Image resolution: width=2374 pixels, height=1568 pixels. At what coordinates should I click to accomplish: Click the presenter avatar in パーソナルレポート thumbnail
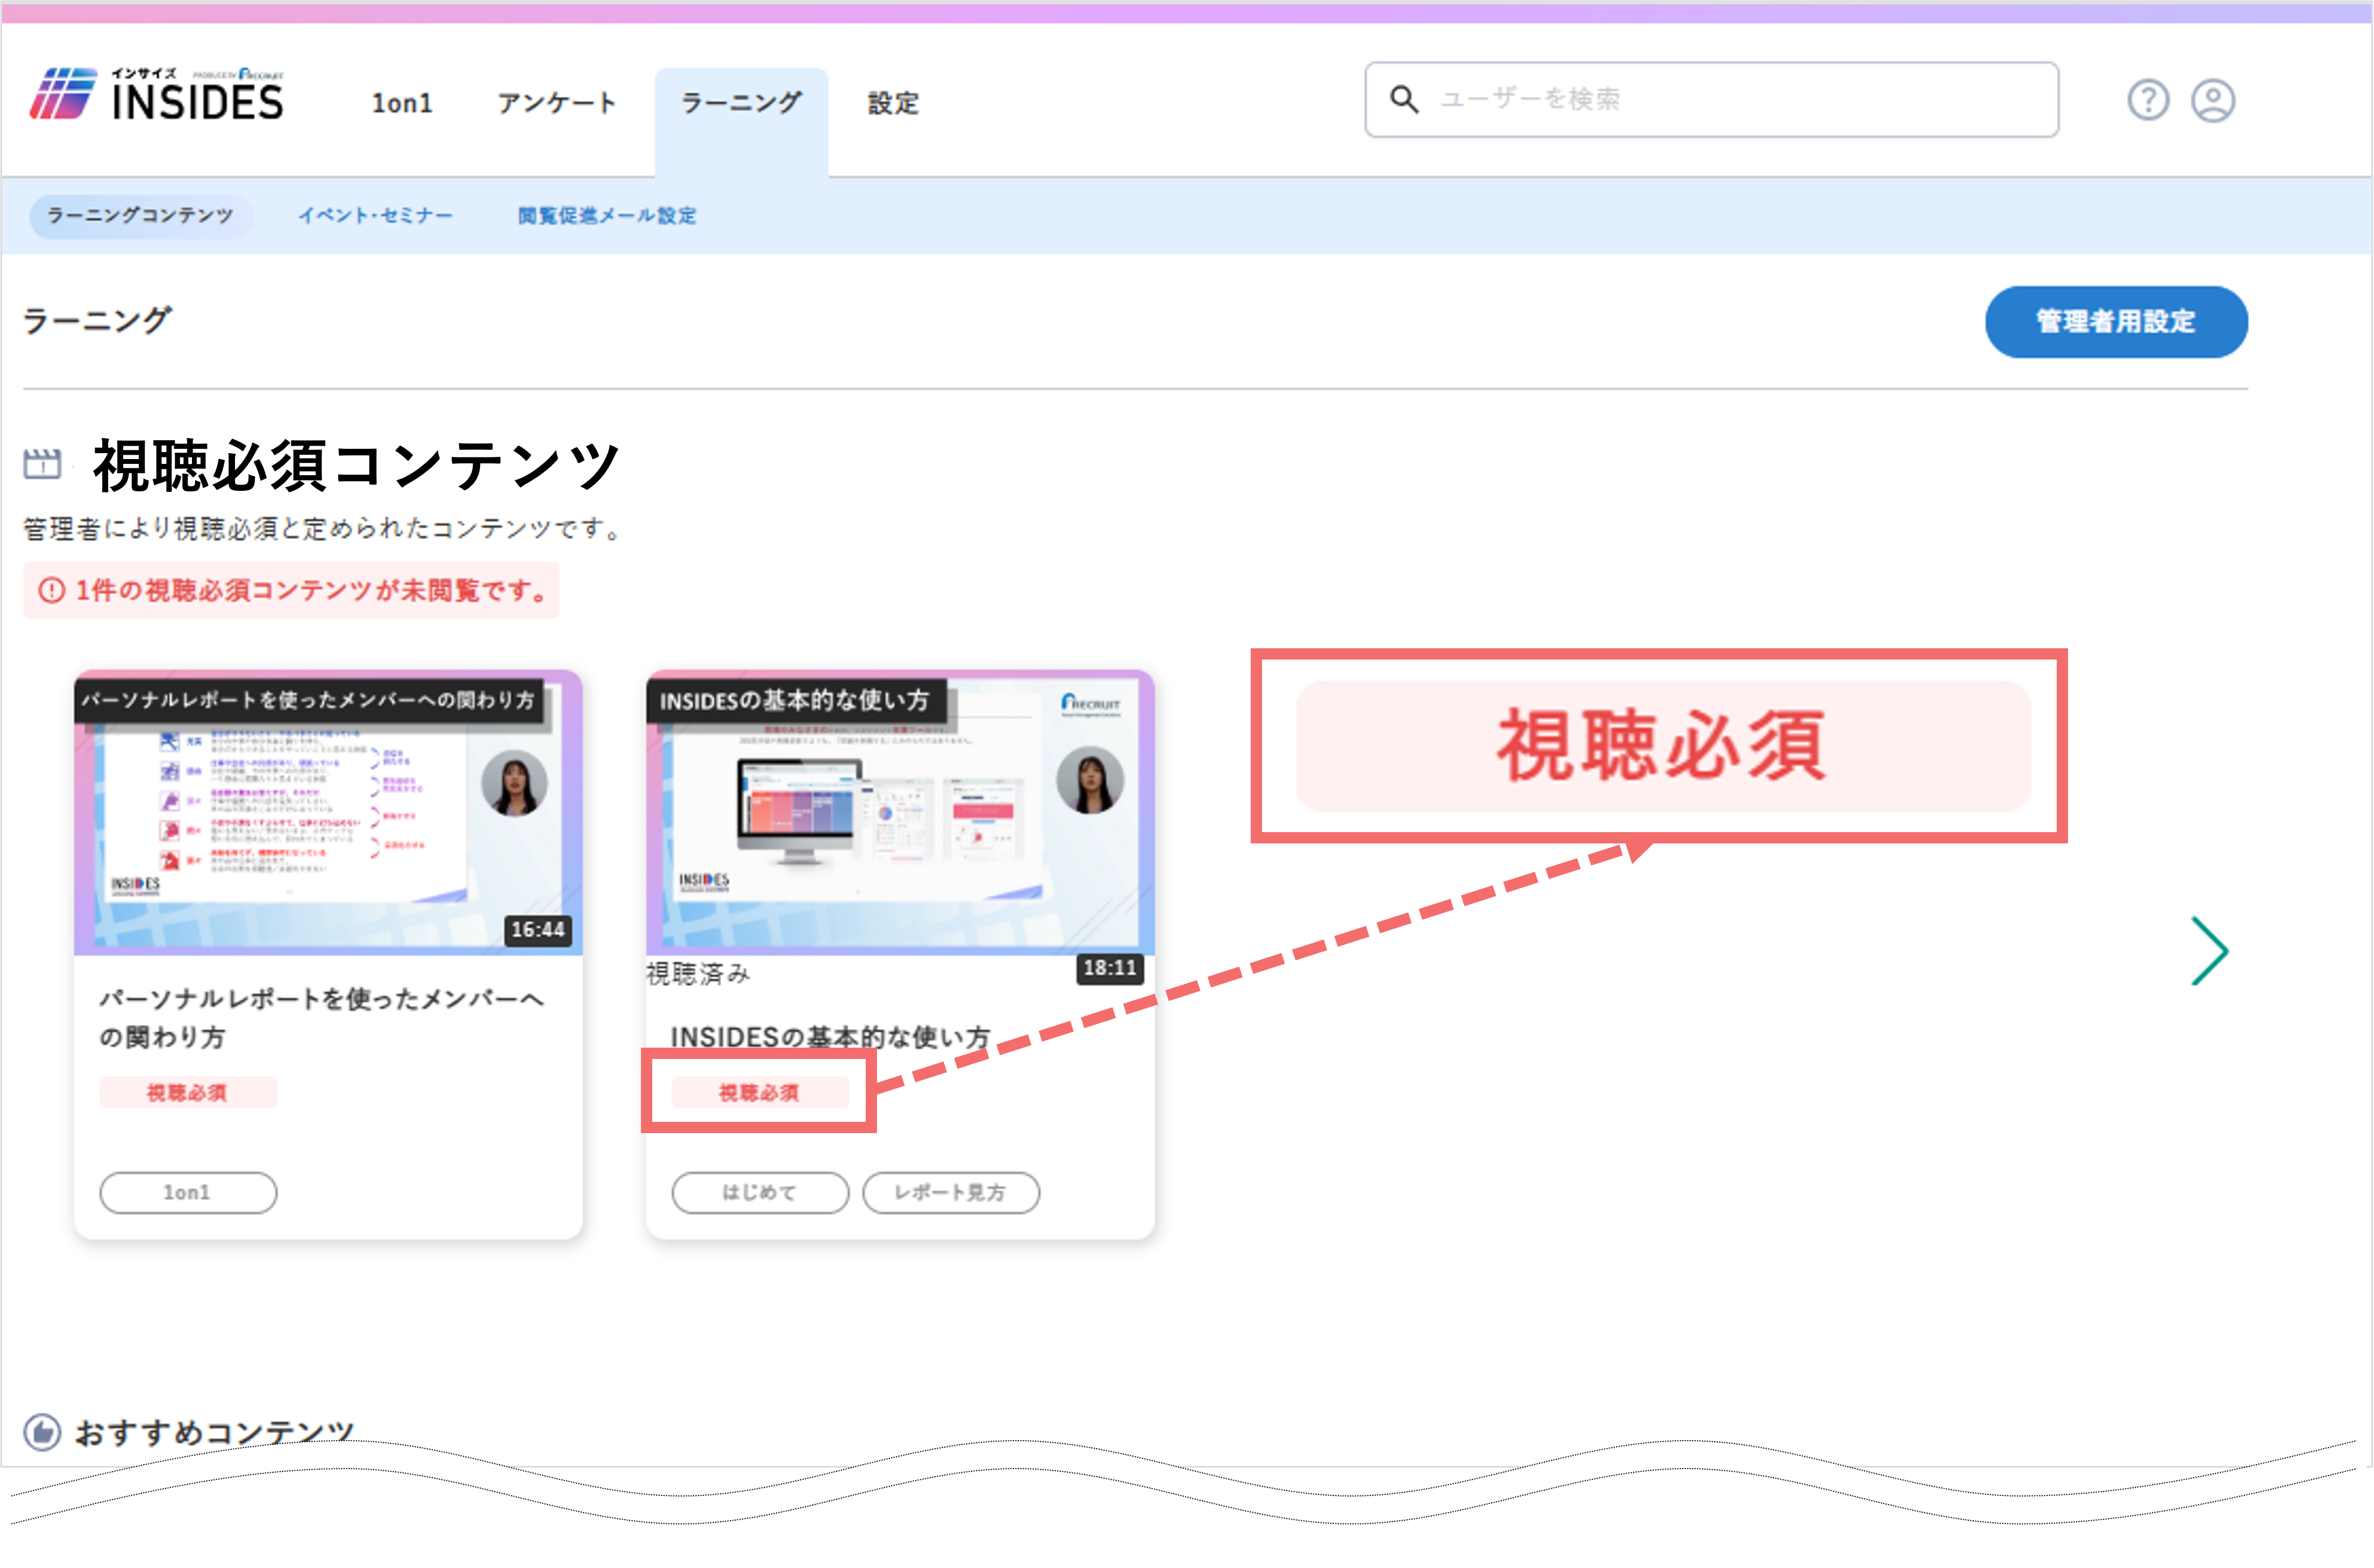pyautogui.click(x=514, y=783)
